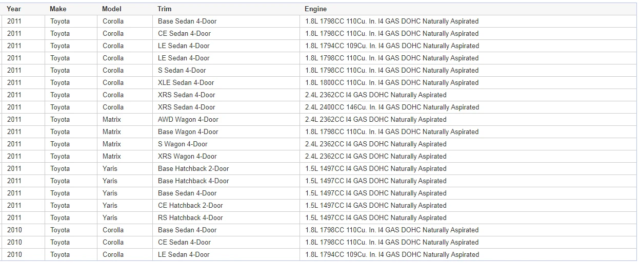Image resolution: width=639 pixels, height=263 pixels.
Task: Select the RS Hatchback 4-Door trim cell
Action: 190,217
